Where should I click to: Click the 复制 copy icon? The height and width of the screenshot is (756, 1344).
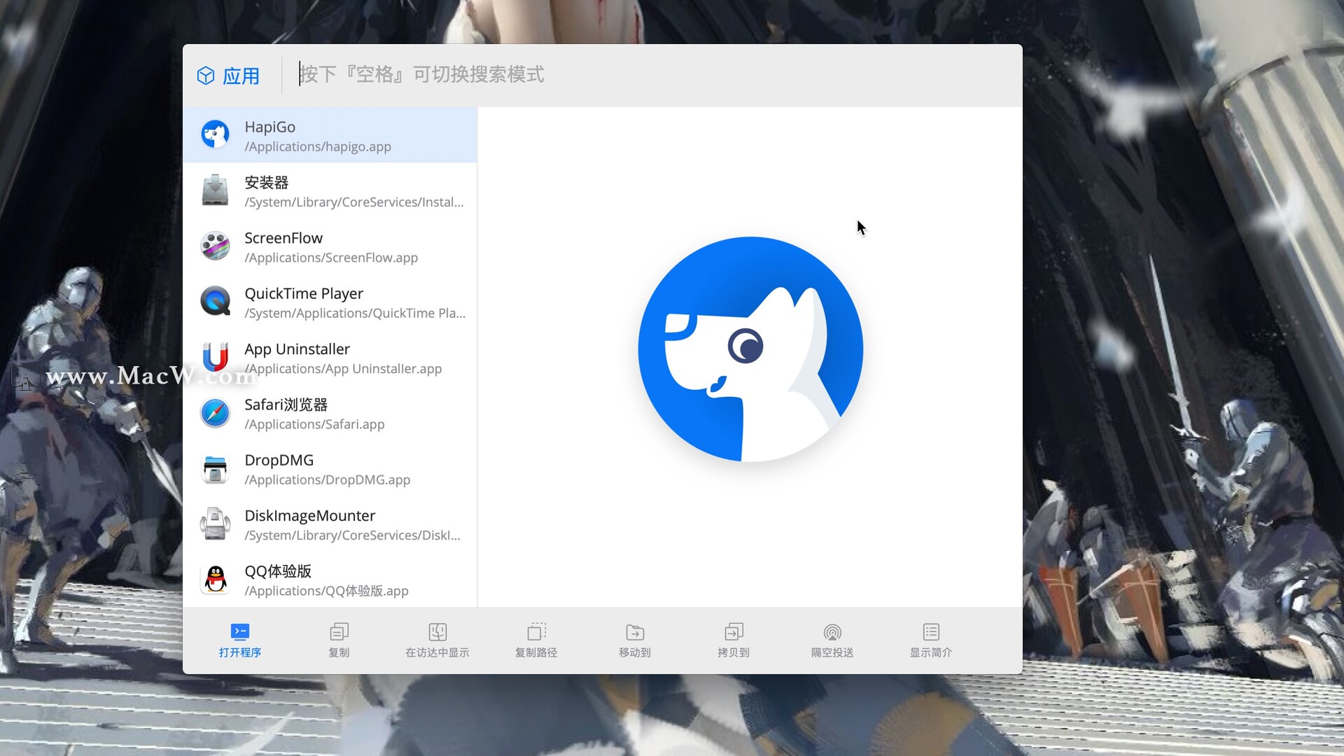click(x=339, y=631)
